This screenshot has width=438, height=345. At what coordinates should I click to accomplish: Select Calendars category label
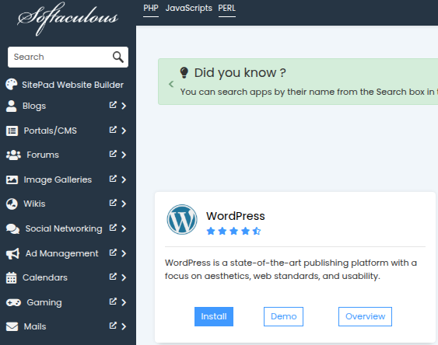tap(45, 277)
